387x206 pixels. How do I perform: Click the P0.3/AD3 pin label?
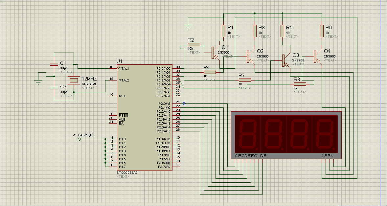[163, 80]
